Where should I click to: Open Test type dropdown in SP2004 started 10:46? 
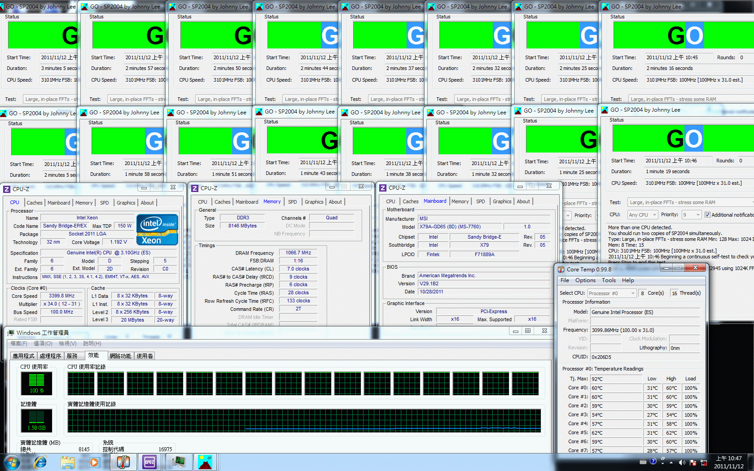(x=690, y=202)
